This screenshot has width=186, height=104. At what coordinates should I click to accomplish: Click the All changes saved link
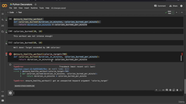point(58,8)
